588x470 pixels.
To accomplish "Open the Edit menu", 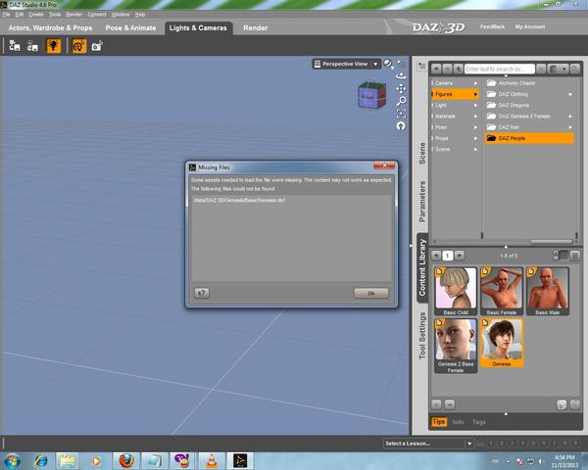I will pyautogui.click(x=20, y=15).
